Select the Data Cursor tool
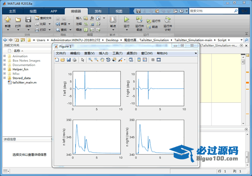252x176 pixels. pos(114,60)
